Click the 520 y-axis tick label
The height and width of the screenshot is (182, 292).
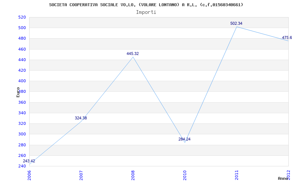[x=22, y=17]
